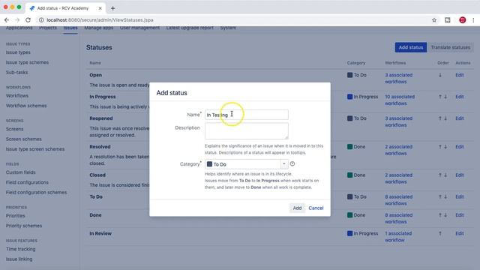The image size is (480, 270).
Task: Move To Do status up
Action: tap(440, 196)
